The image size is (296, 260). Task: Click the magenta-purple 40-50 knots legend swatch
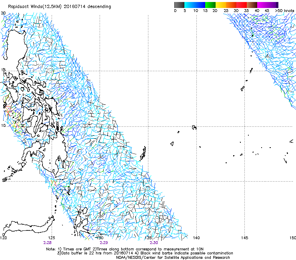click(x=268, y=5)
